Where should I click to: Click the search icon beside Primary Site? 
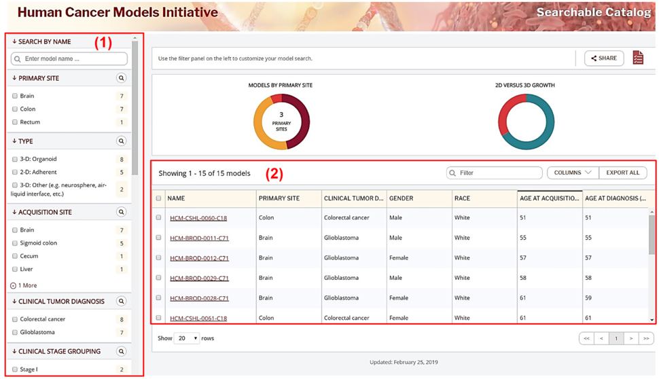[x=121, y=78]
